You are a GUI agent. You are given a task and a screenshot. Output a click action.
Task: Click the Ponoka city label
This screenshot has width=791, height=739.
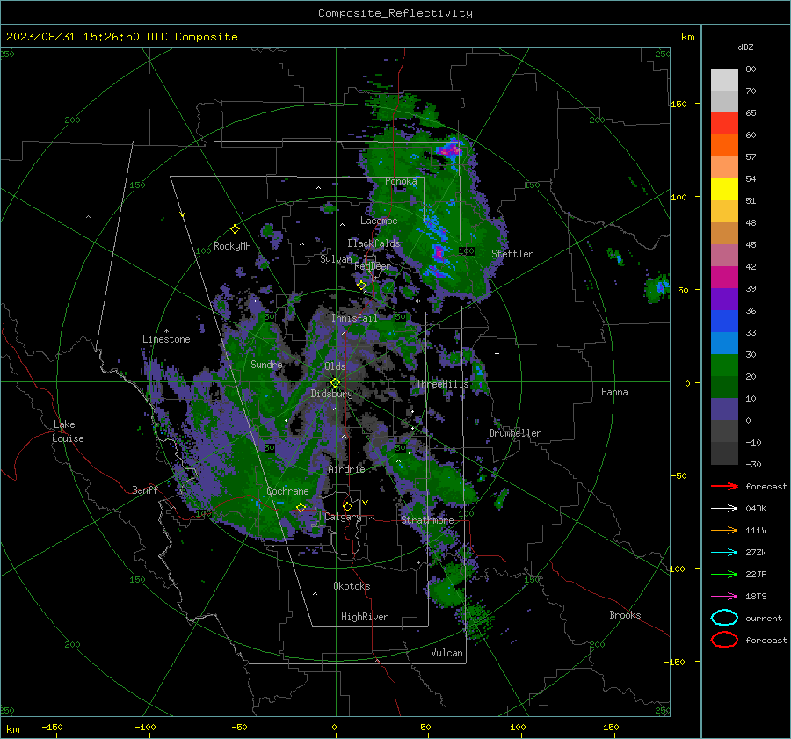tap(401, 181)
